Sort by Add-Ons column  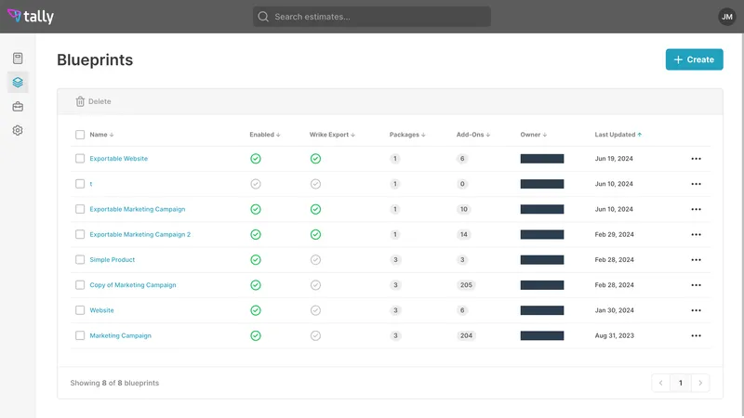[473, 135]
